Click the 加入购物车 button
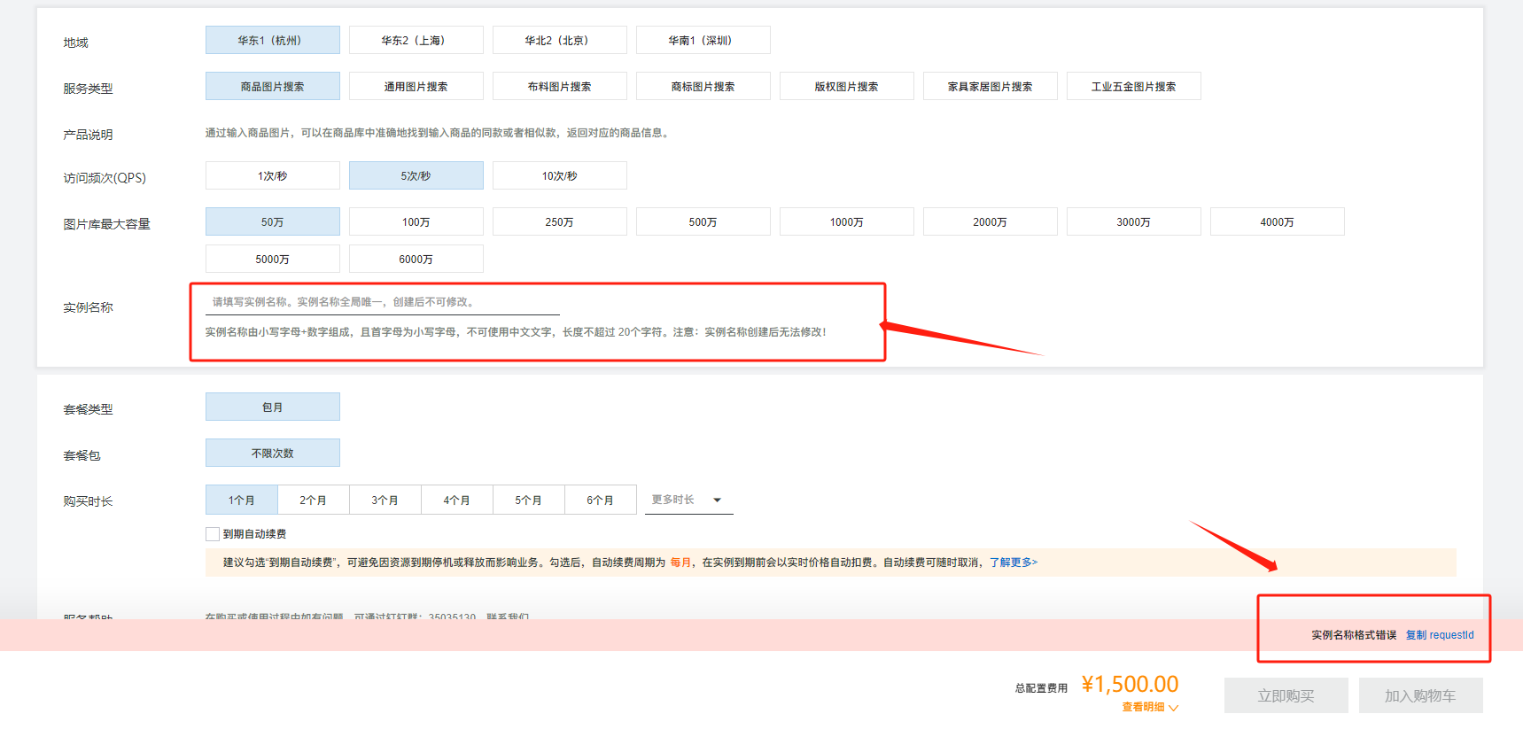The height and width of the screenshot is (737, 1523). click(x=1421, y=695)
